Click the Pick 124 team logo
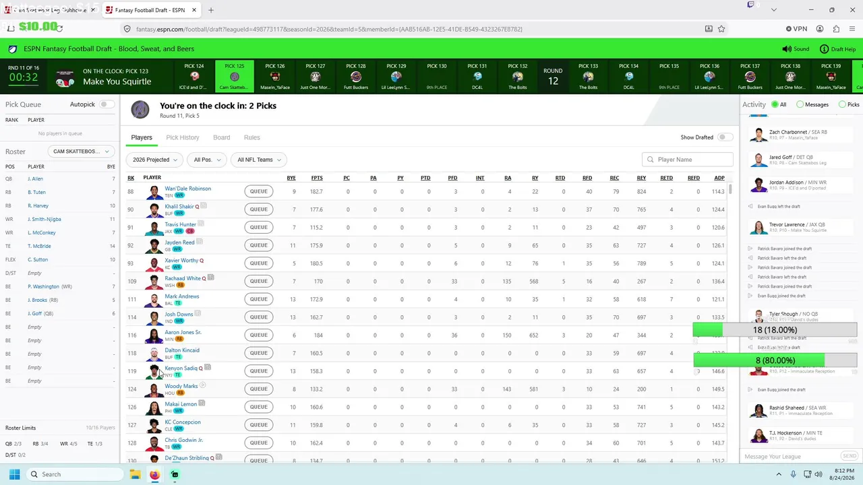863x485 pixels. click(x=194, y=77)
